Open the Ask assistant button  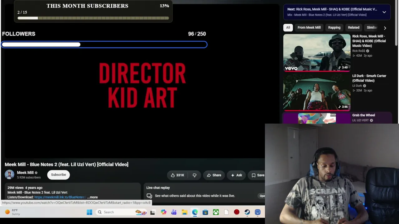point(236,175)
